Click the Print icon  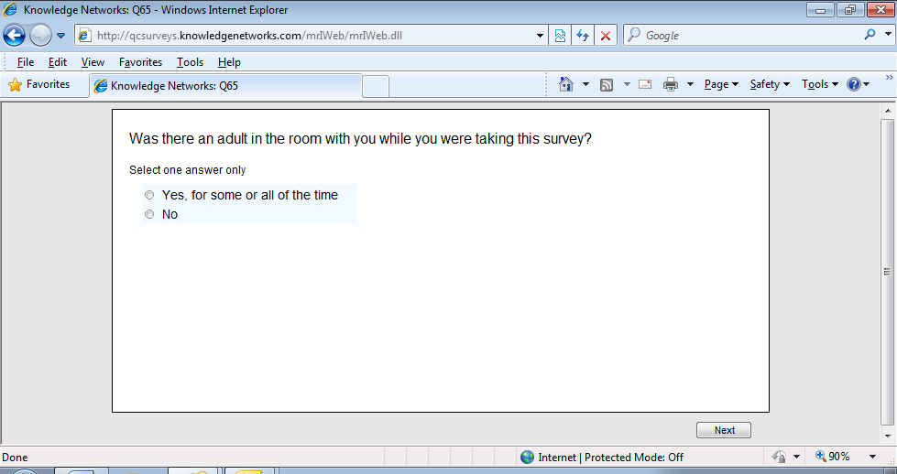[671, 84]
